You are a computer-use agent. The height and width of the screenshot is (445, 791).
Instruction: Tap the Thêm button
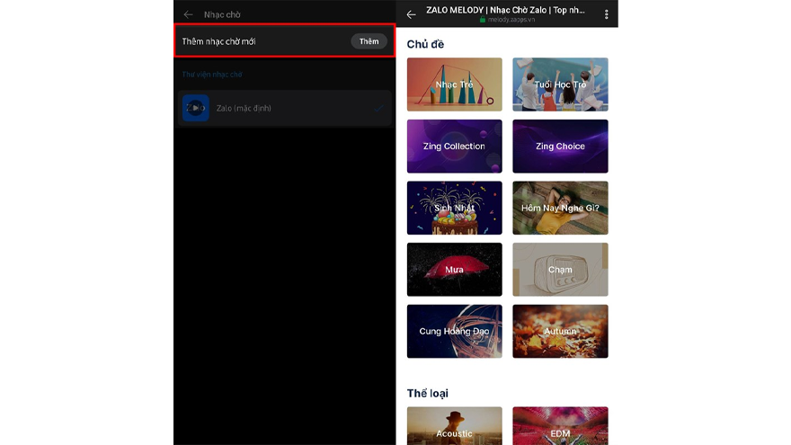click(369, 41)
